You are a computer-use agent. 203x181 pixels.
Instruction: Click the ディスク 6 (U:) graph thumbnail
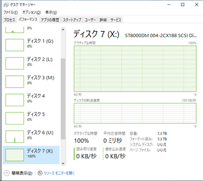click(x=14, y=137)
